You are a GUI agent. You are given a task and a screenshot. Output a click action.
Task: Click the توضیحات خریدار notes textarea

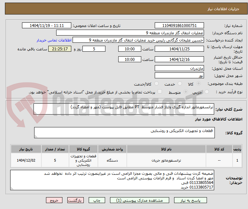(x=112, y=180)
